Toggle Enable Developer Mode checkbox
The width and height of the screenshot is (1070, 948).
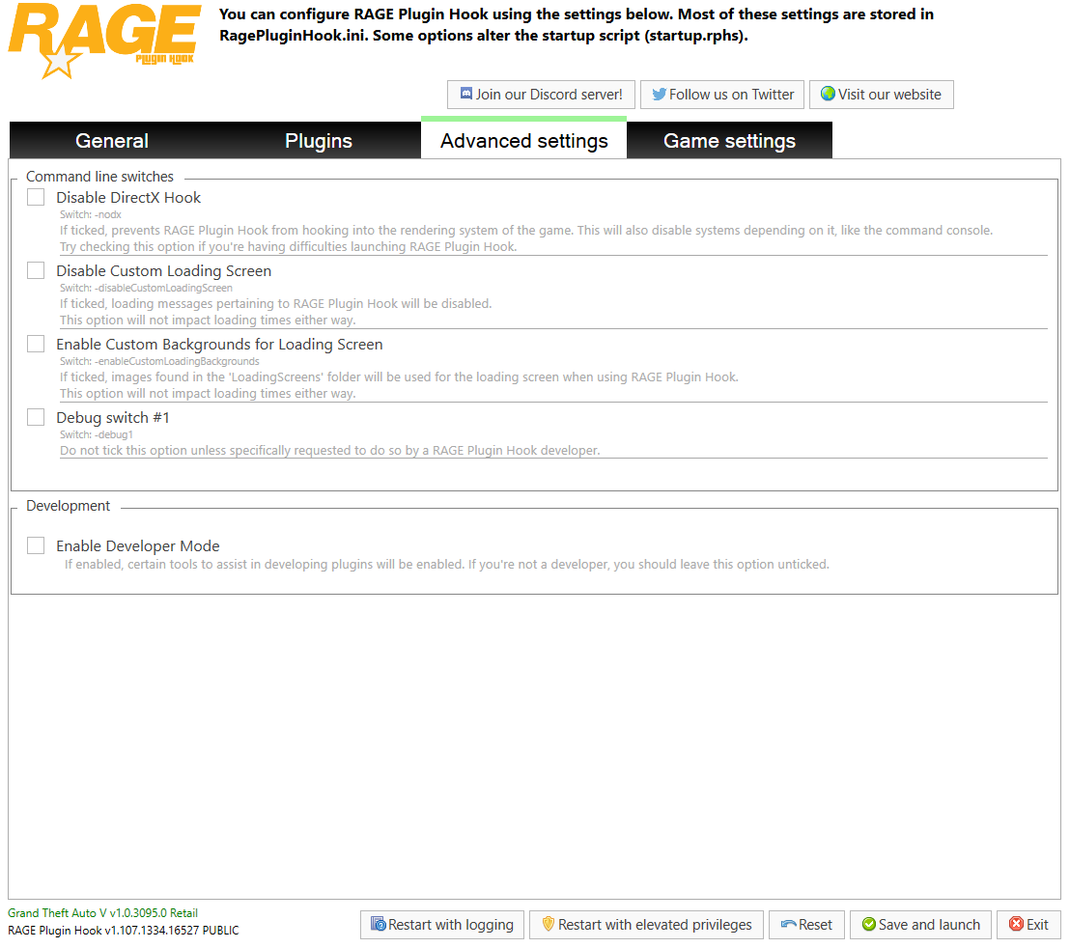36,544
